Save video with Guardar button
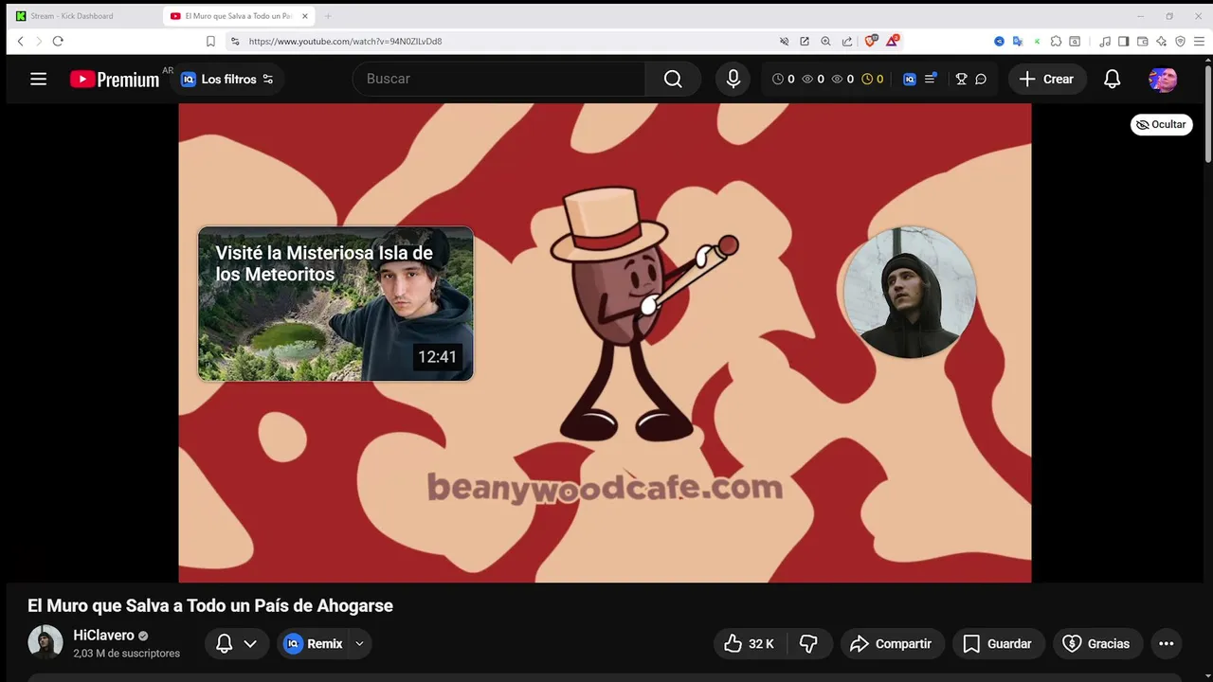 tap(998, 643)
